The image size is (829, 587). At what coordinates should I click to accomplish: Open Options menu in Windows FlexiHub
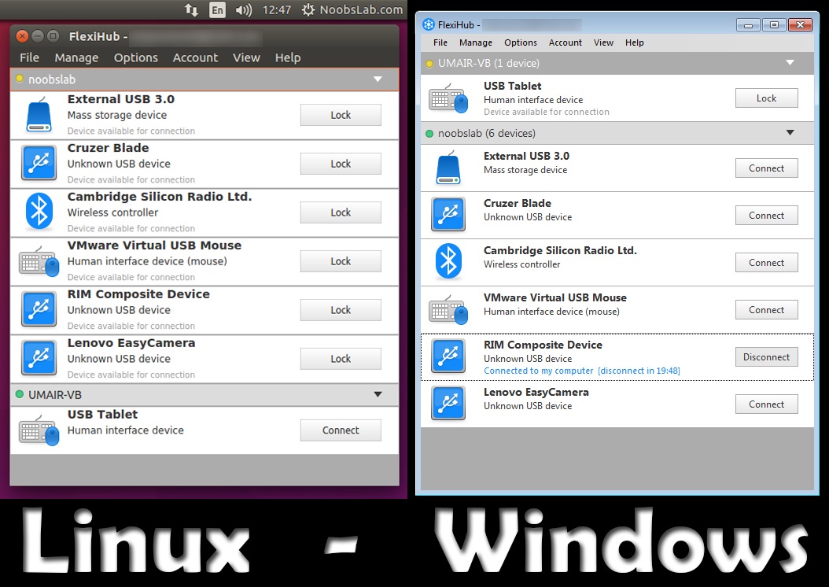click(520, 42)
